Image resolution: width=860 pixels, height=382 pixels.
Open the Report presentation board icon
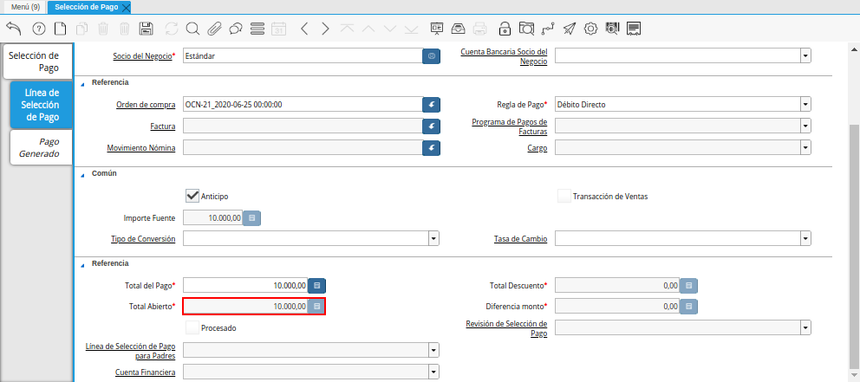pyautogui.click(x=437, y=29)
